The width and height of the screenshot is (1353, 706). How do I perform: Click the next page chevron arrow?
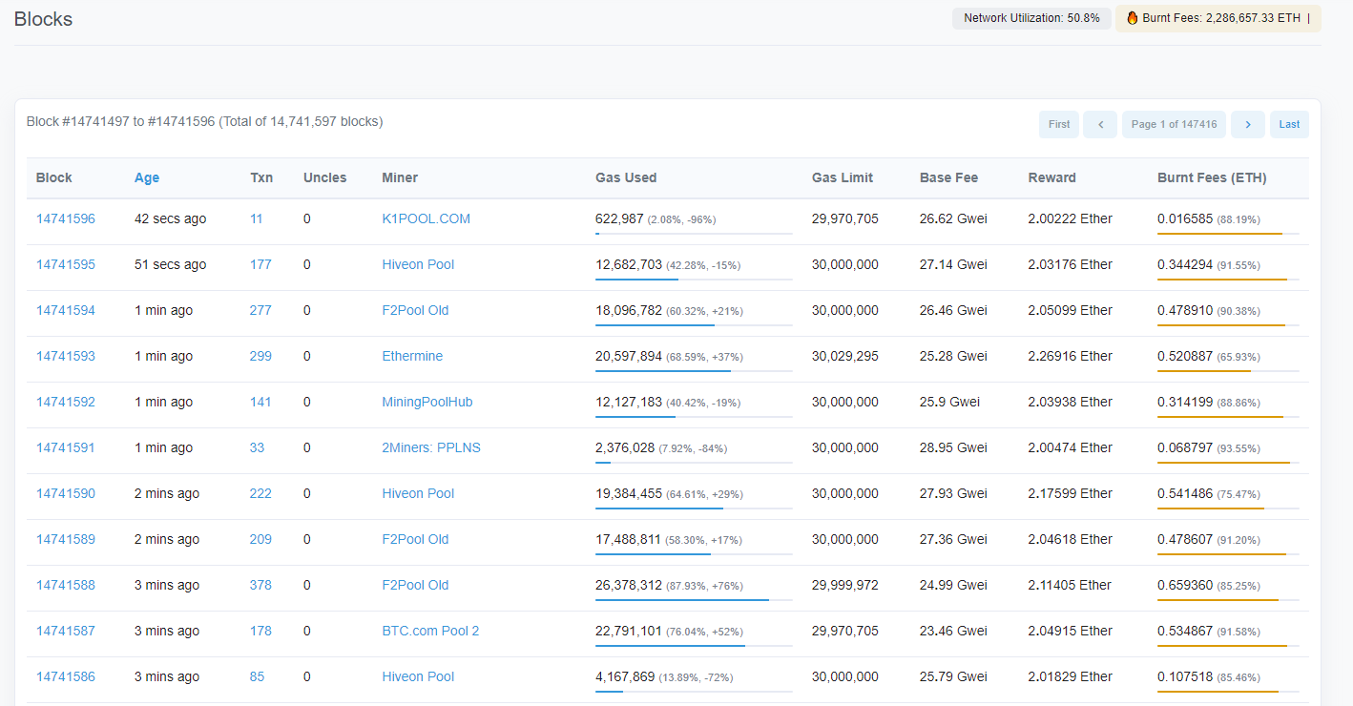pos(1248,124)
